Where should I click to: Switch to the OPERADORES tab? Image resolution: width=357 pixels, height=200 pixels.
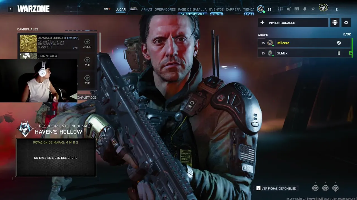(x=165, y=9)
